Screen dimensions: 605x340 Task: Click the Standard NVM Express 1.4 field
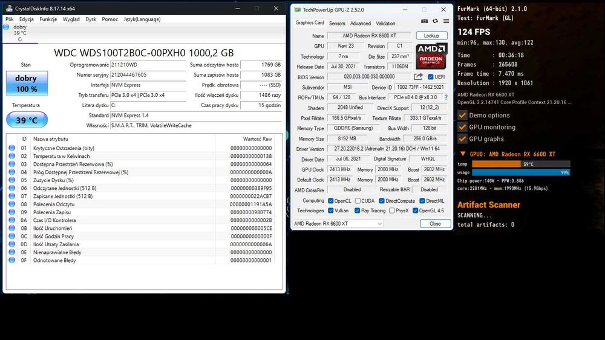(196, 115)
